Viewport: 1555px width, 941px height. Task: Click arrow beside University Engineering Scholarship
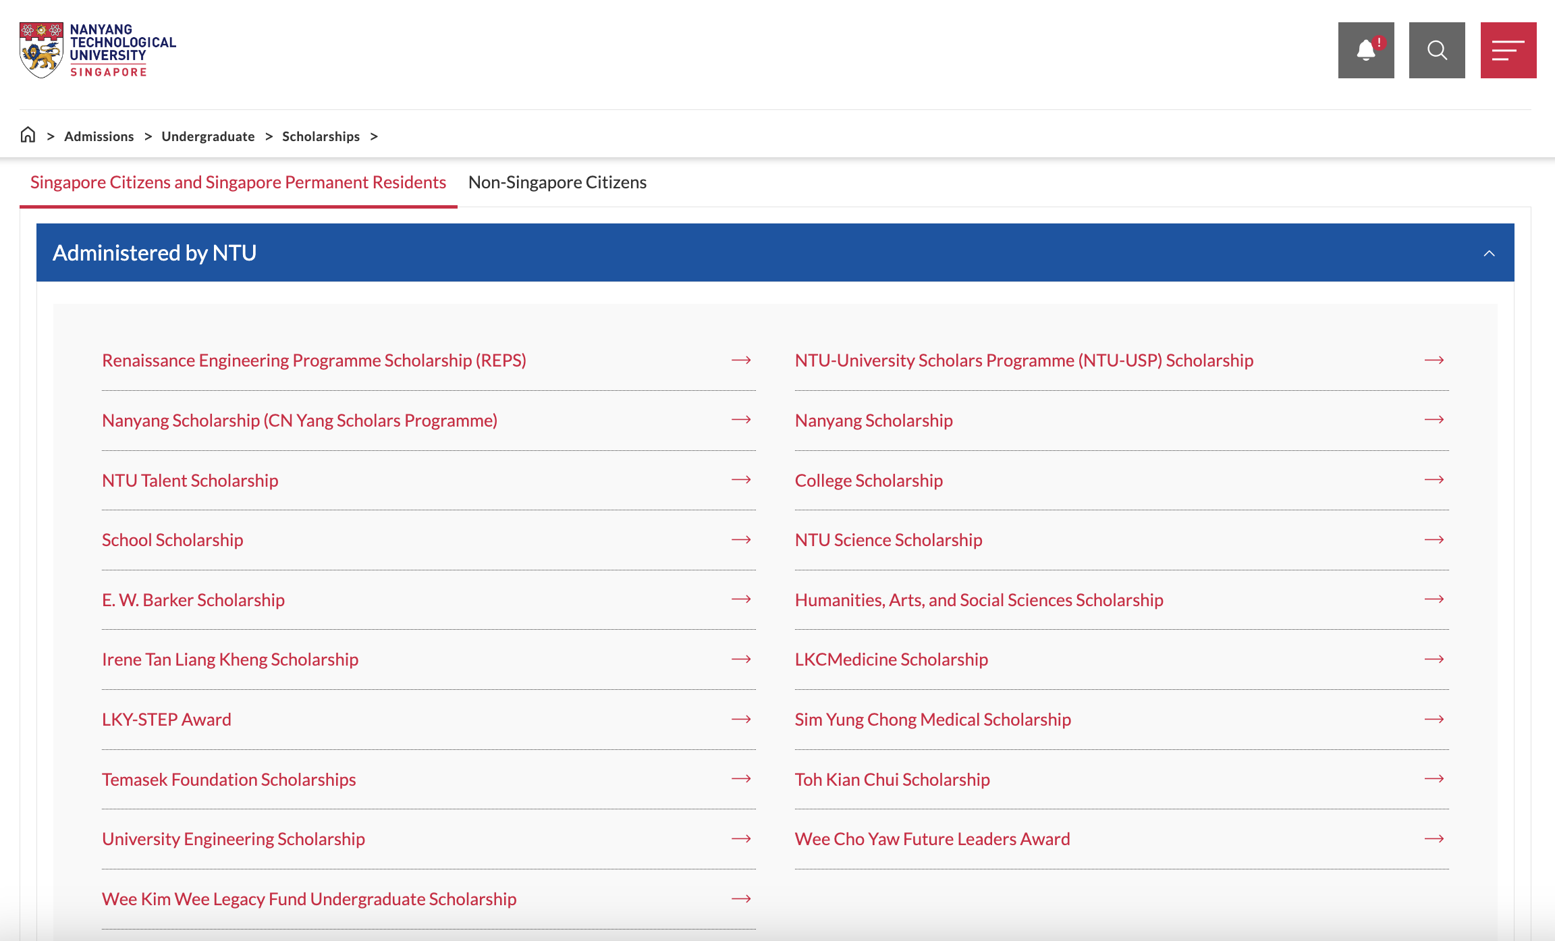(741, 838)
